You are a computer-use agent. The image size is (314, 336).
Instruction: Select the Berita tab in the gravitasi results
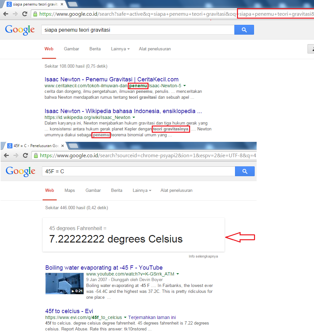95,49
